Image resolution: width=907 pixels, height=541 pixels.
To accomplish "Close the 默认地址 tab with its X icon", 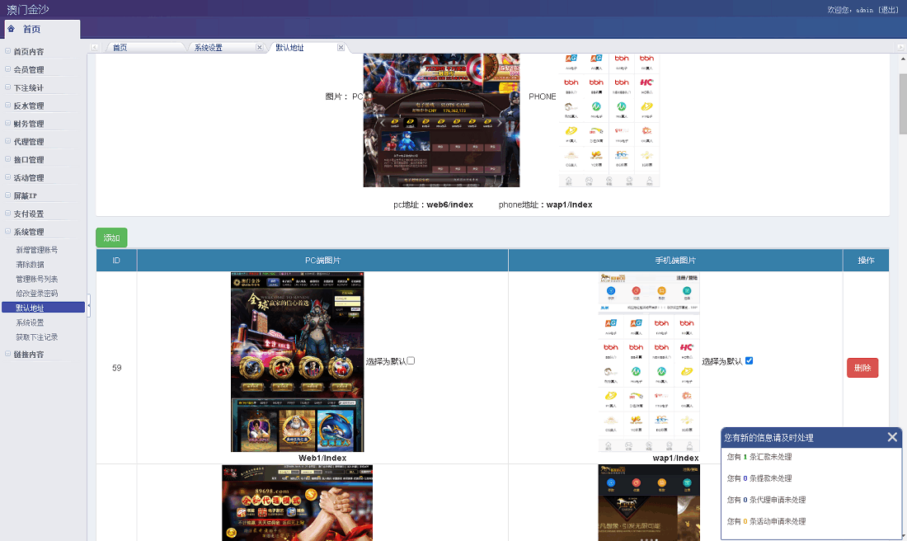I will point(341,48).
